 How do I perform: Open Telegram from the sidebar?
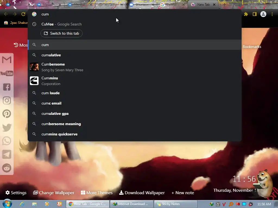[7, 154]
